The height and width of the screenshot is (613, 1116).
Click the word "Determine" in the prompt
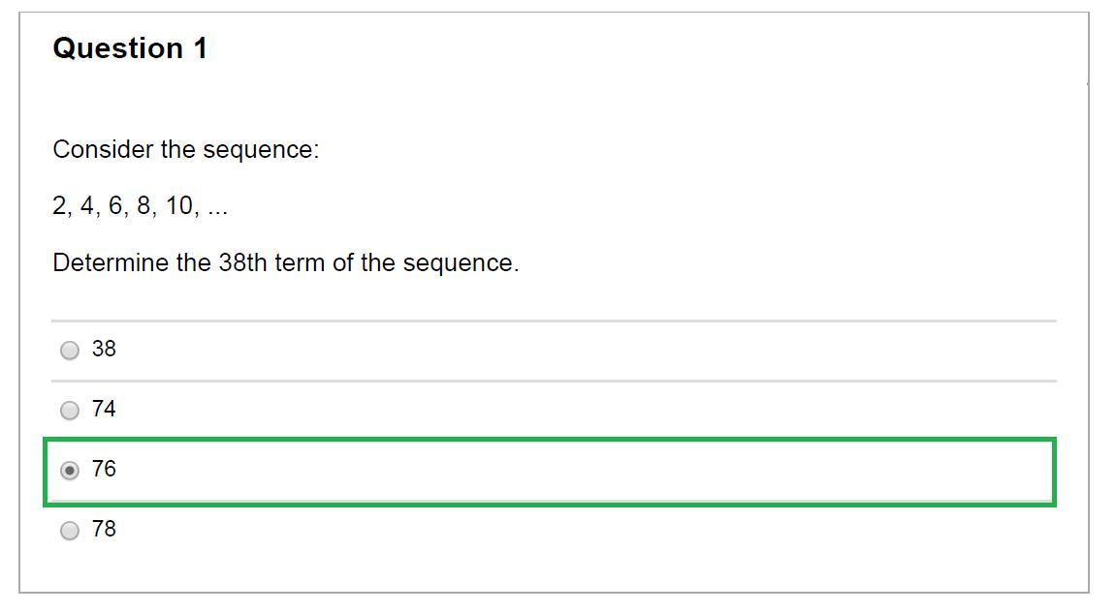point(111,263)
